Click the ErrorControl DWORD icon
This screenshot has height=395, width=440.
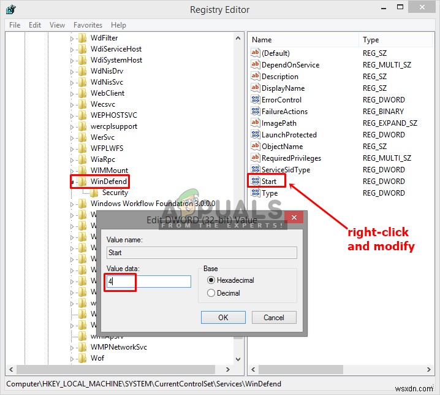pyautogui.click(x=256, y=99)
